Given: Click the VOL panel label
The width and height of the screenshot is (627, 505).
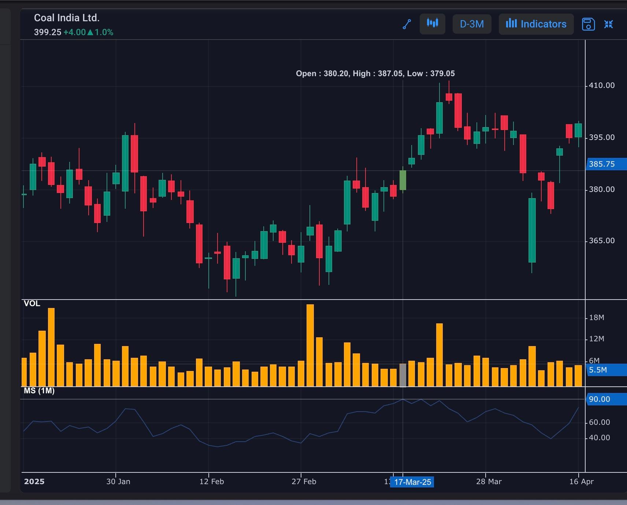Looking at the screenshot, I should click(x=32, y=304).
